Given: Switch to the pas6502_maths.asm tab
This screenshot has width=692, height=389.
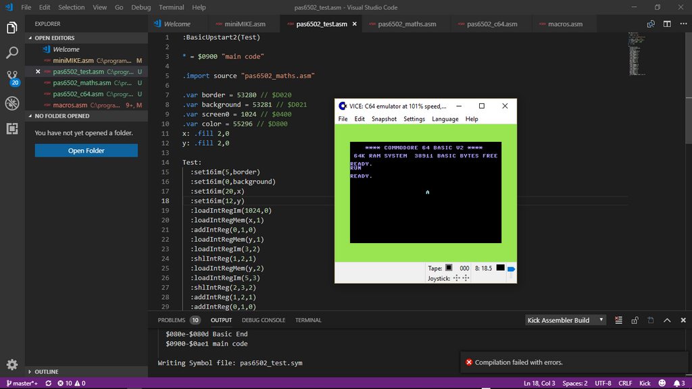Looking at the screenshot, I should click(x=407, y=24).
